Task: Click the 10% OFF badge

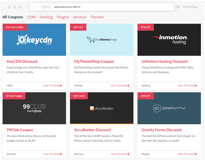Action: tap(146, 96)
